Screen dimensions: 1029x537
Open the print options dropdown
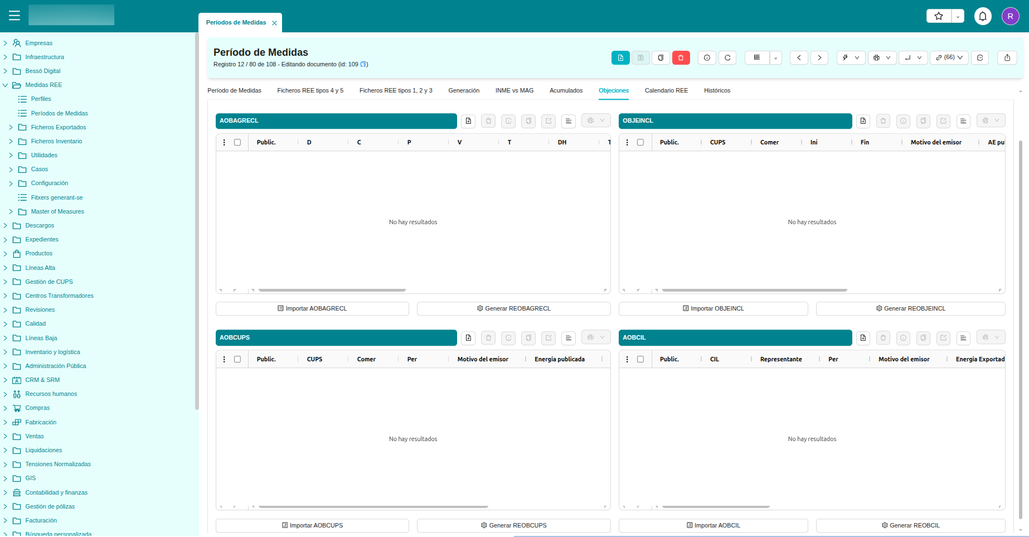tap(882, 58)
